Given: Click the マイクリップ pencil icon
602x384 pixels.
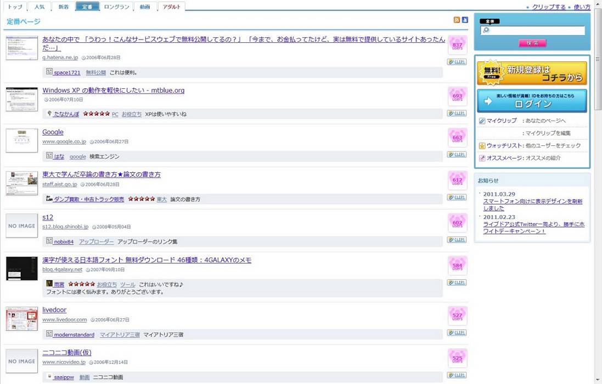Looking at the screenshot, I should pyautogui.click(x=482, y=121).
